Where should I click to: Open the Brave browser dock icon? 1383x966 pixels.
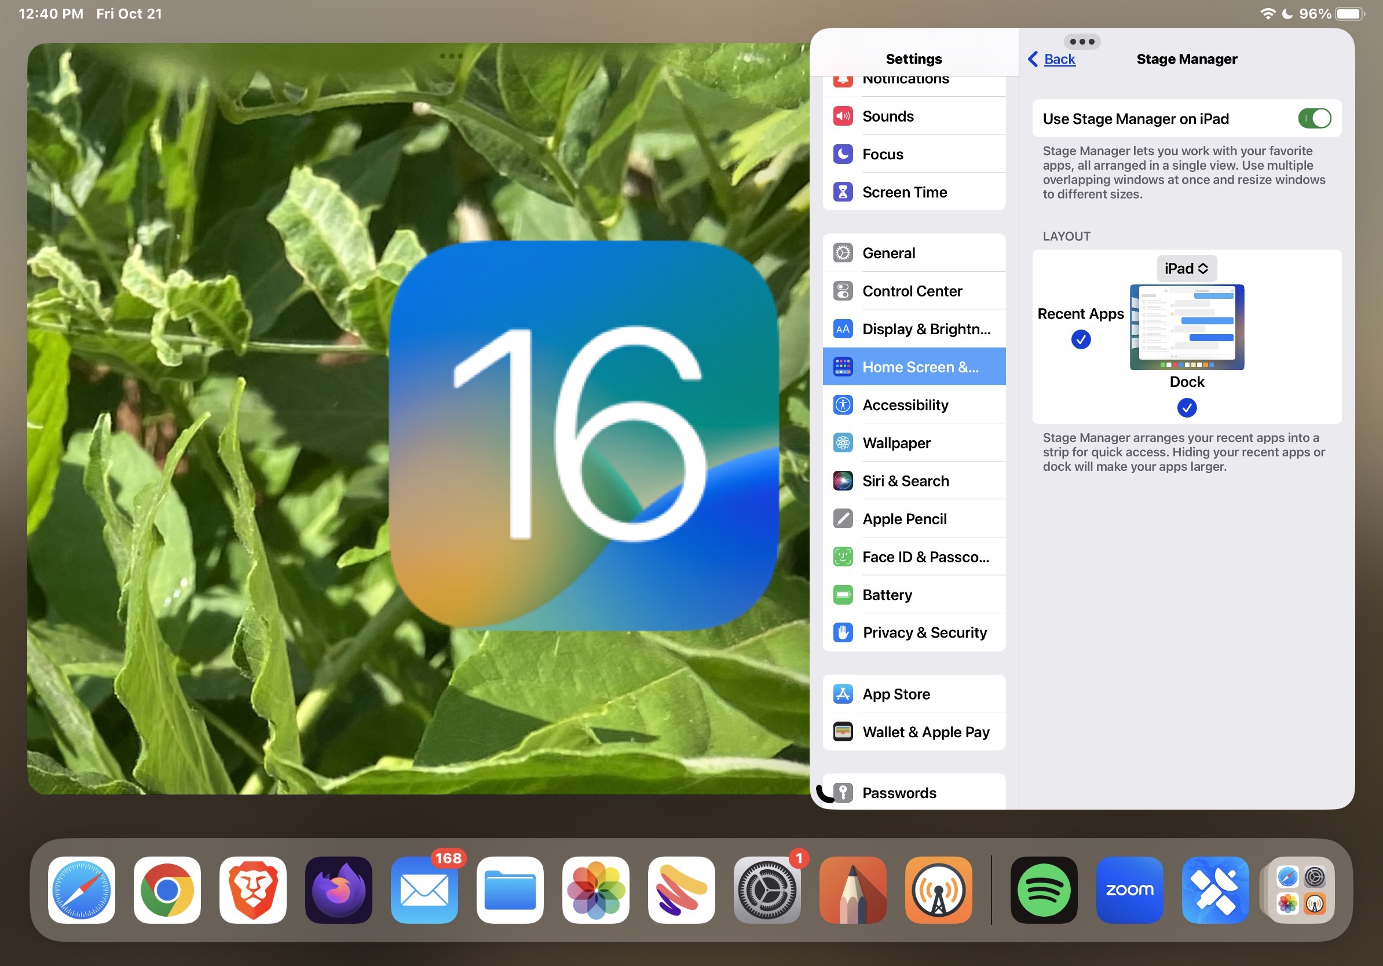[253, 890]
